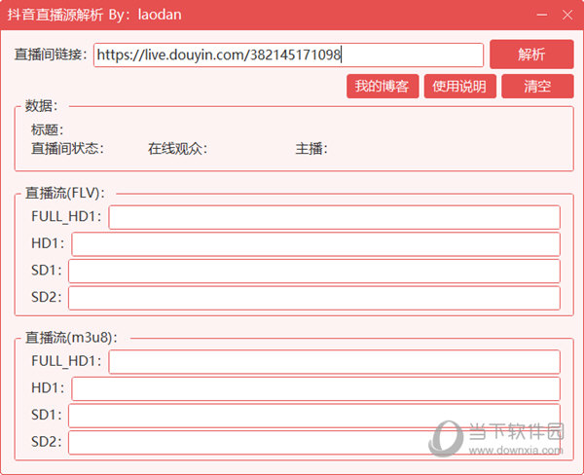Click the 直播流(m3u8) group title
584x475 pixels.
[71, 338]
